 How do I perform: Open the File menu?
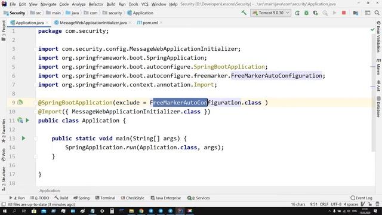coord(13,4)
